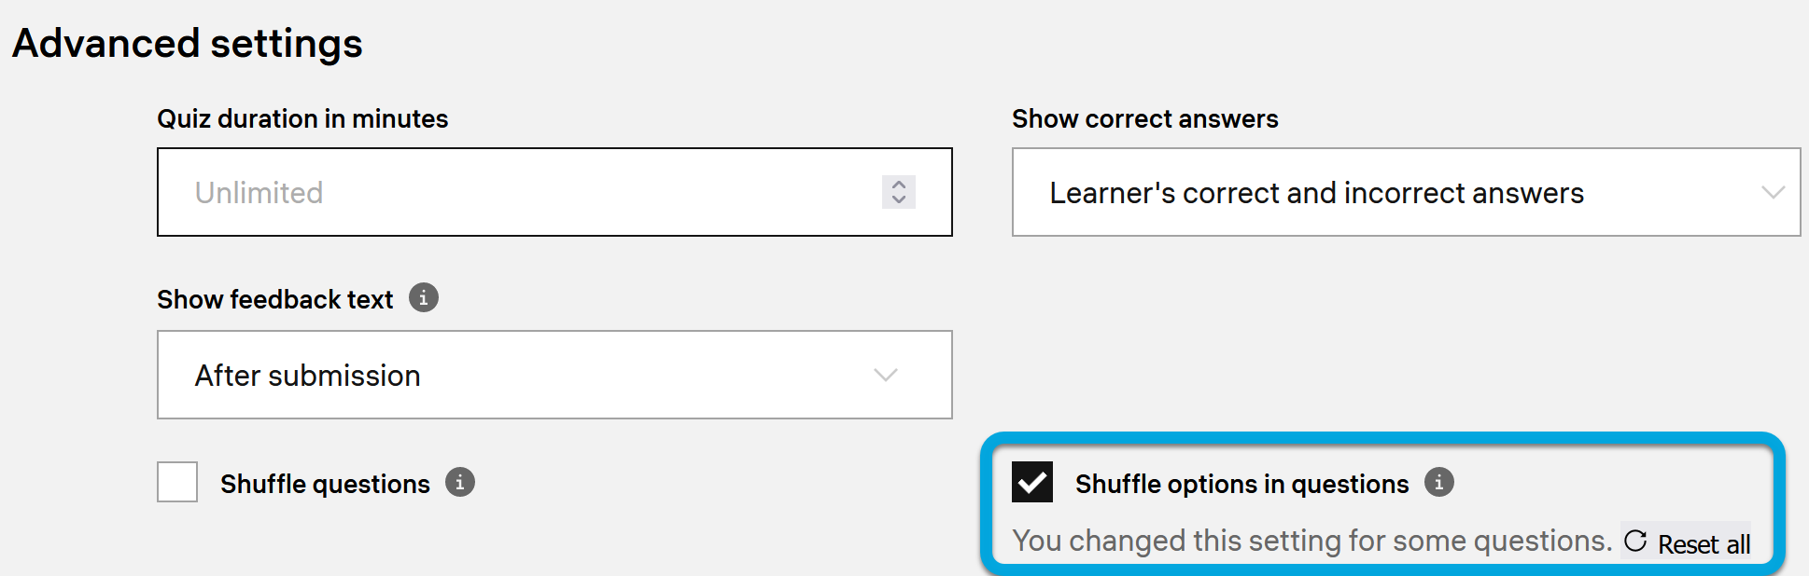Click the circular reset arrow icon
This screenshot has height=576, width=1809.
pyautogui.click(x=1635, y=542)
